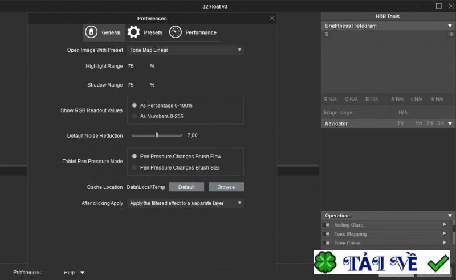Open the After clicking Apply dropdown
The image size is (456, 280).
[185, 203]
